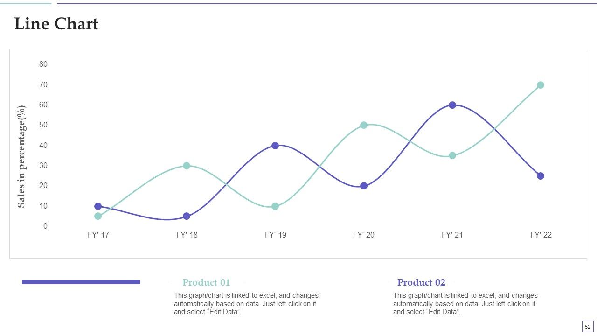Select the purple accent bar beside Product 01
597x336 pixels.
click(x=81, y=282)
